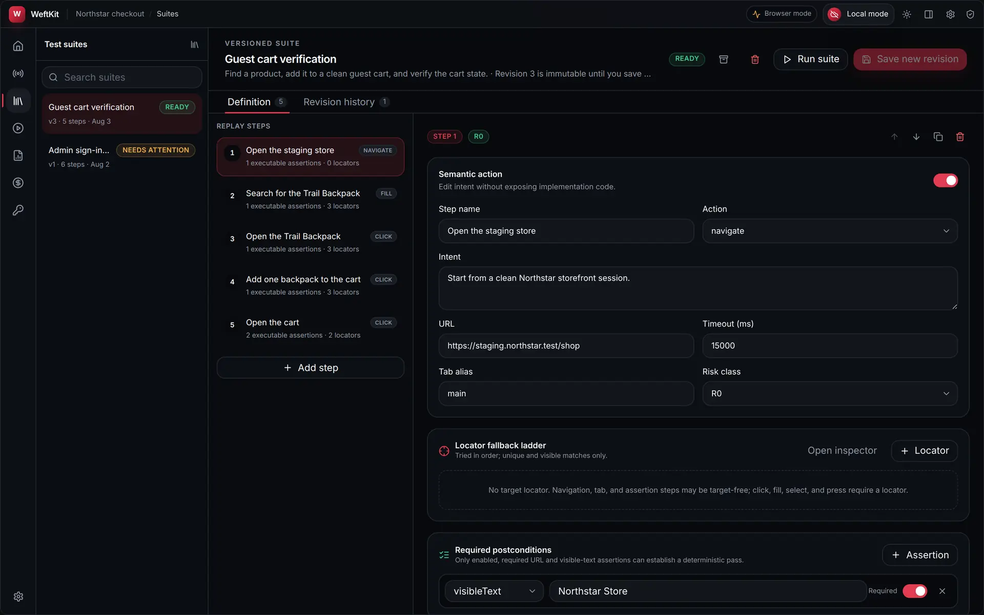Focus the Search suites field
This screenshot has width=984, height=615.
tap(122, 77)
